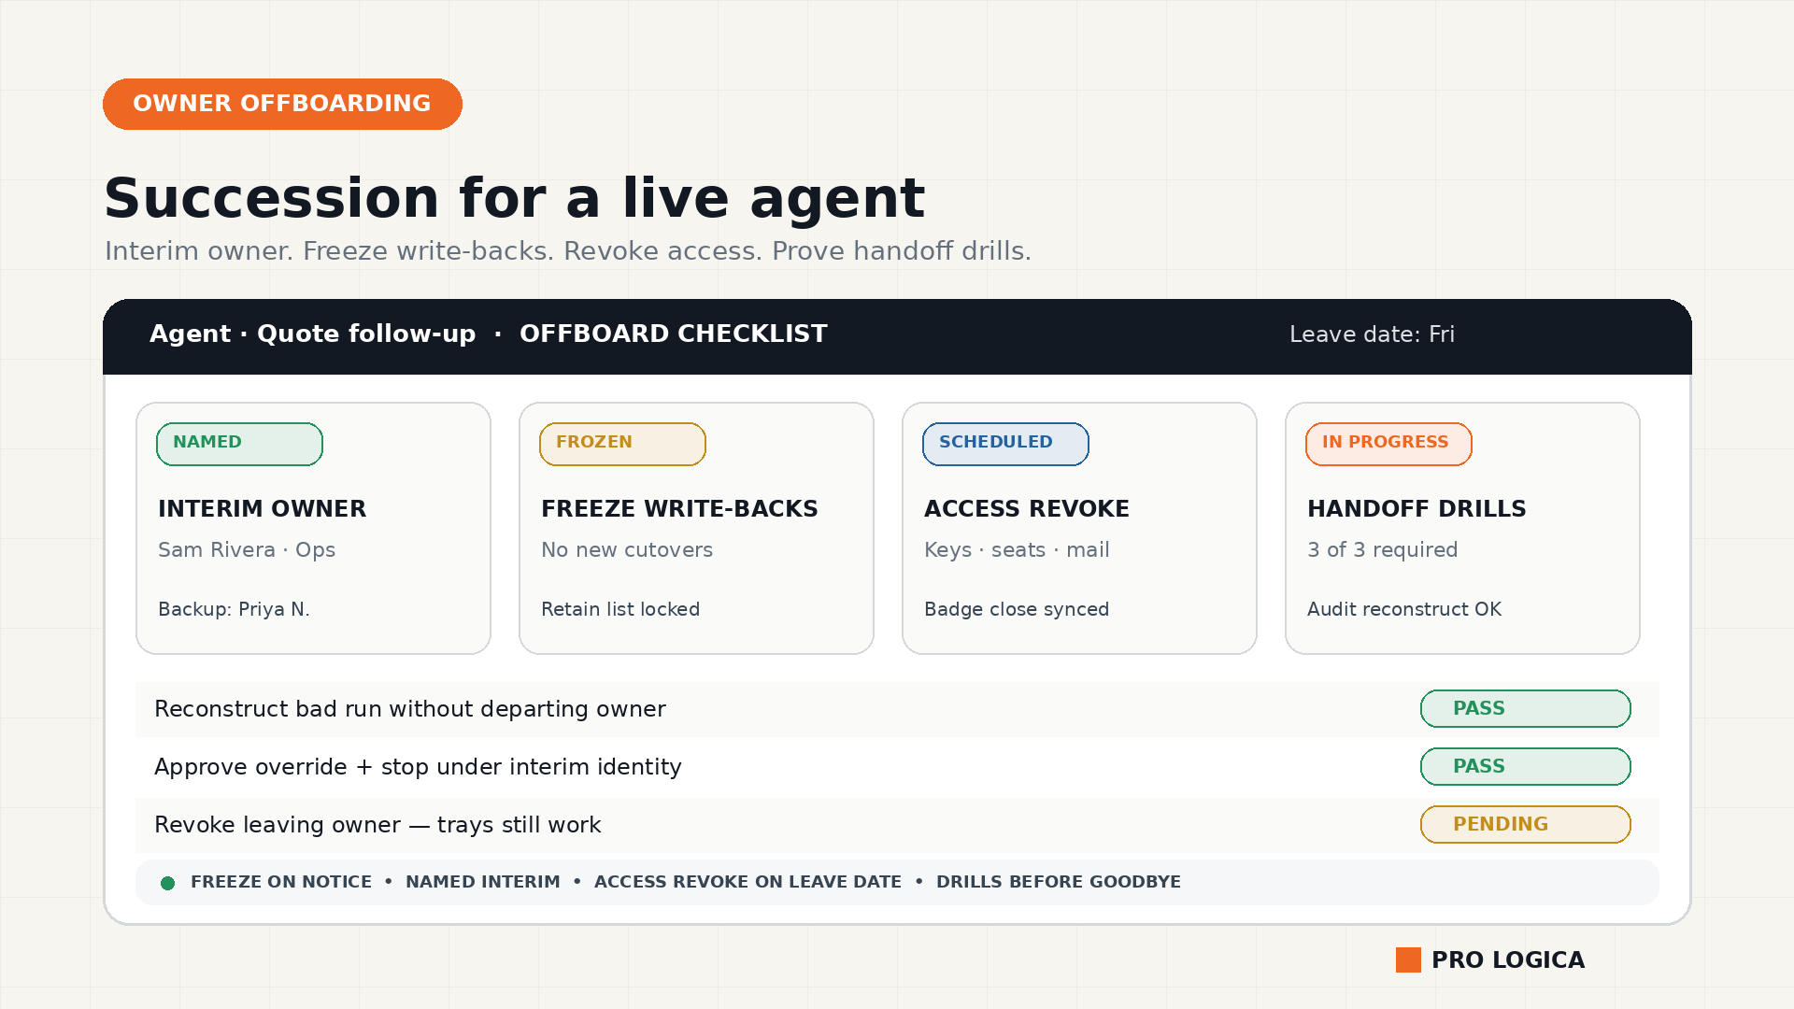Click PASS badge for Reconstruct bad run row
The height and width of the screenshot is (1009, 1794).
click(x=1526, y=709)
